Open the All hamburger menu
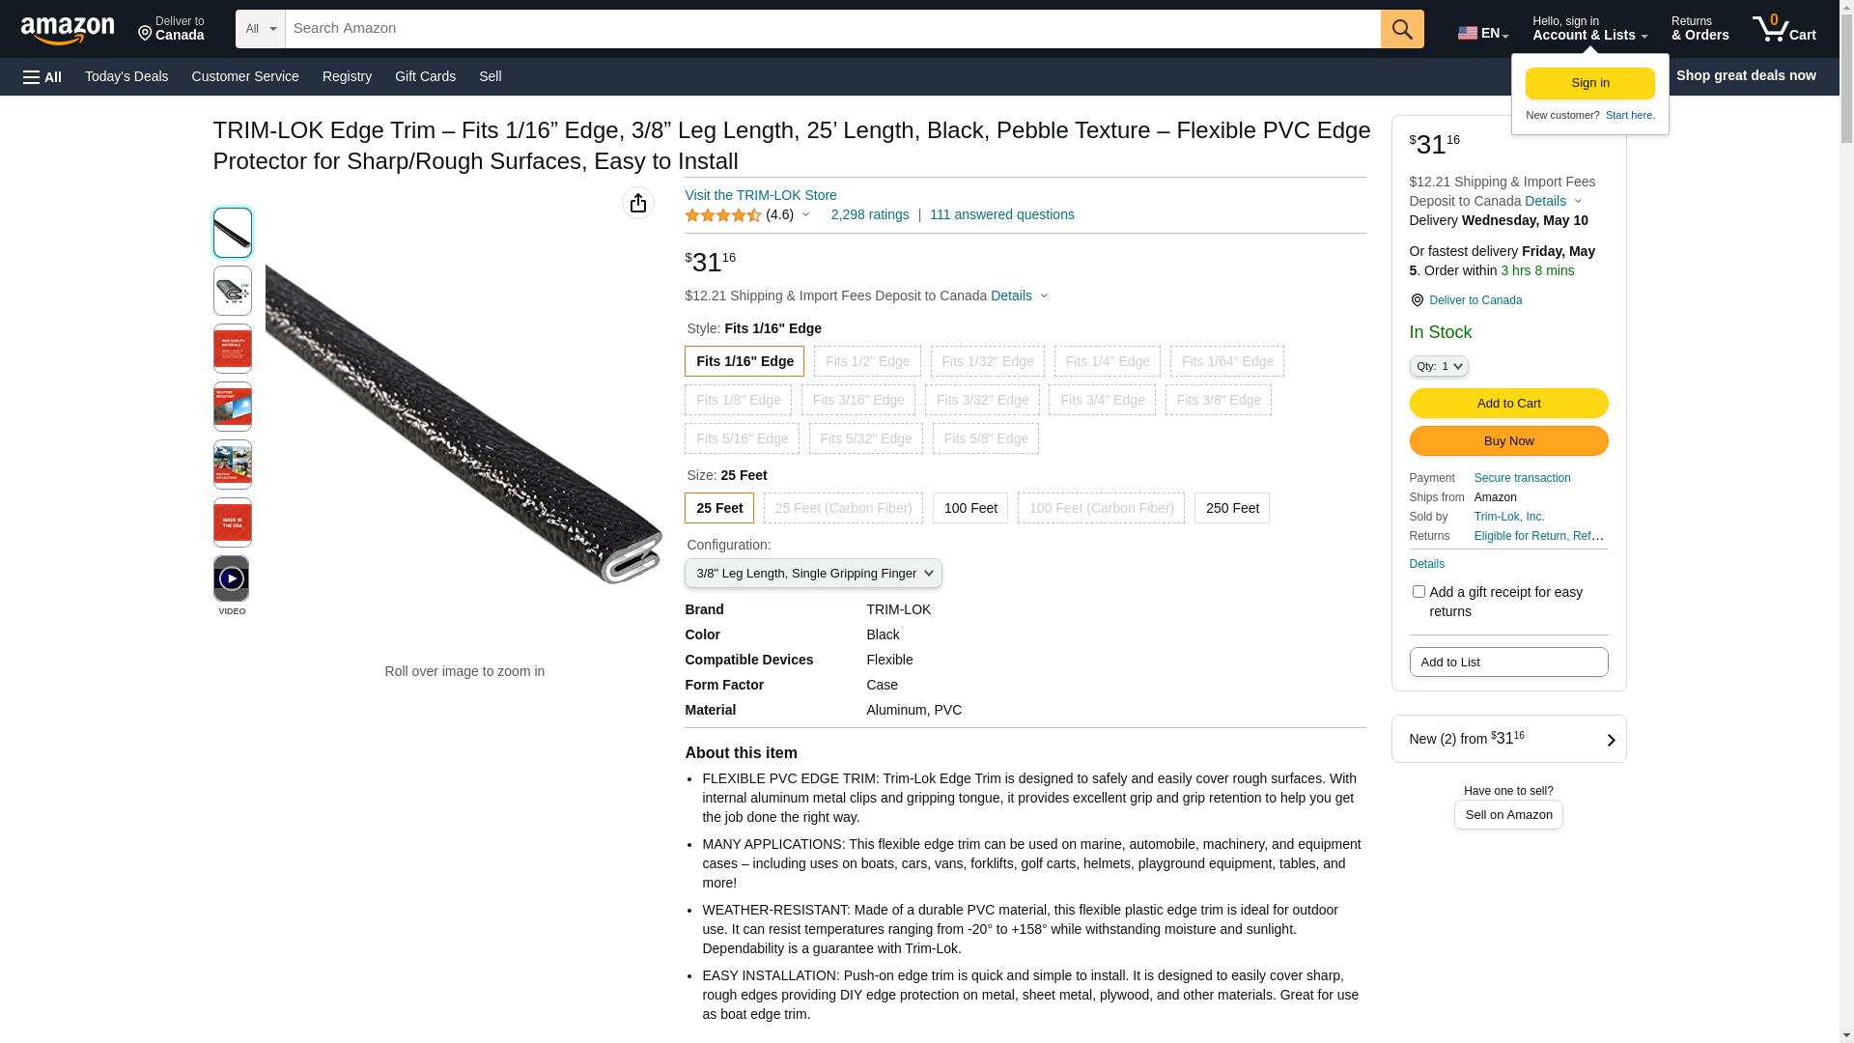The image size is (1854, 1043). coord(42,77)
